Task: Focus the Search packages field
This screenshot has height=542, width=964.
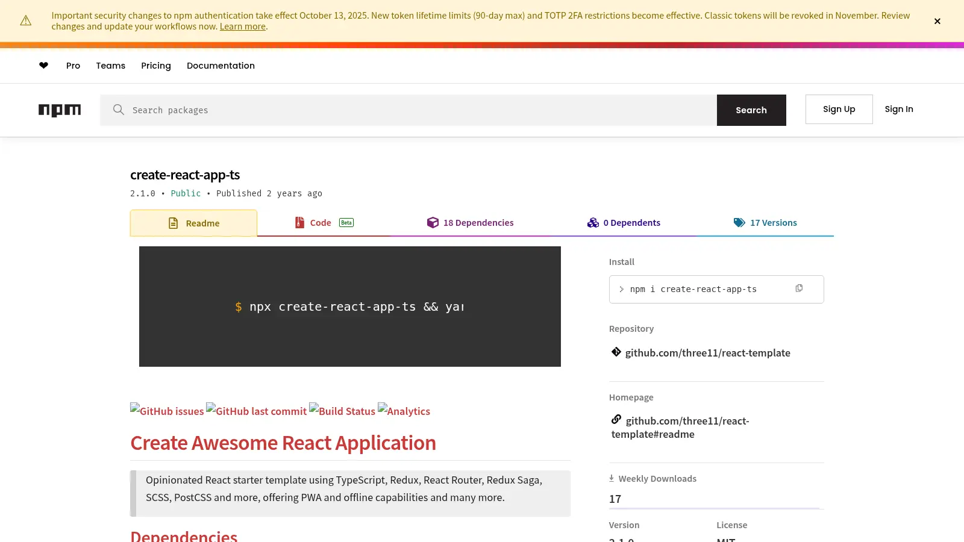Action: pos(408,110)
